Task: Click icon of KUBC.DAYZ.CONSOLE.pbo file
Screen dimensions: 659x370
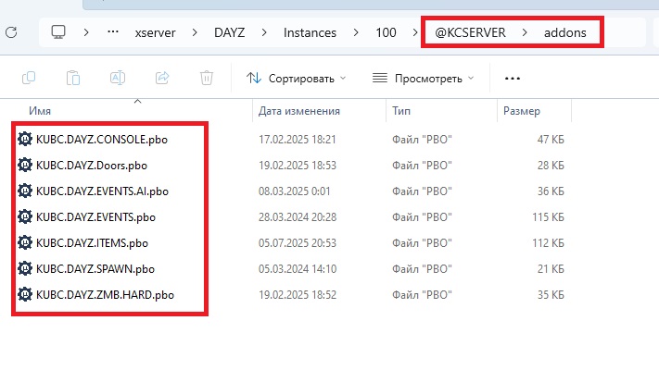Action: click(x=25, y=139)
